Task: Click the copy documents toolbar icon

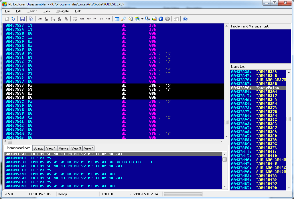Action: click(31, 19)
